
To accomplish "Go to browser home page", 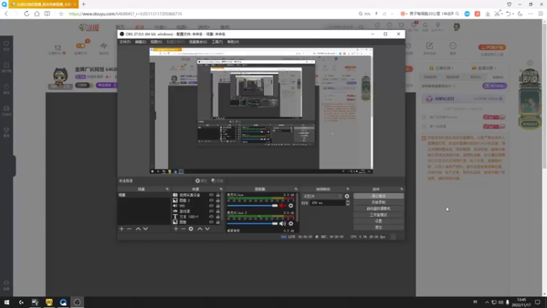I will tap(37, 14).
